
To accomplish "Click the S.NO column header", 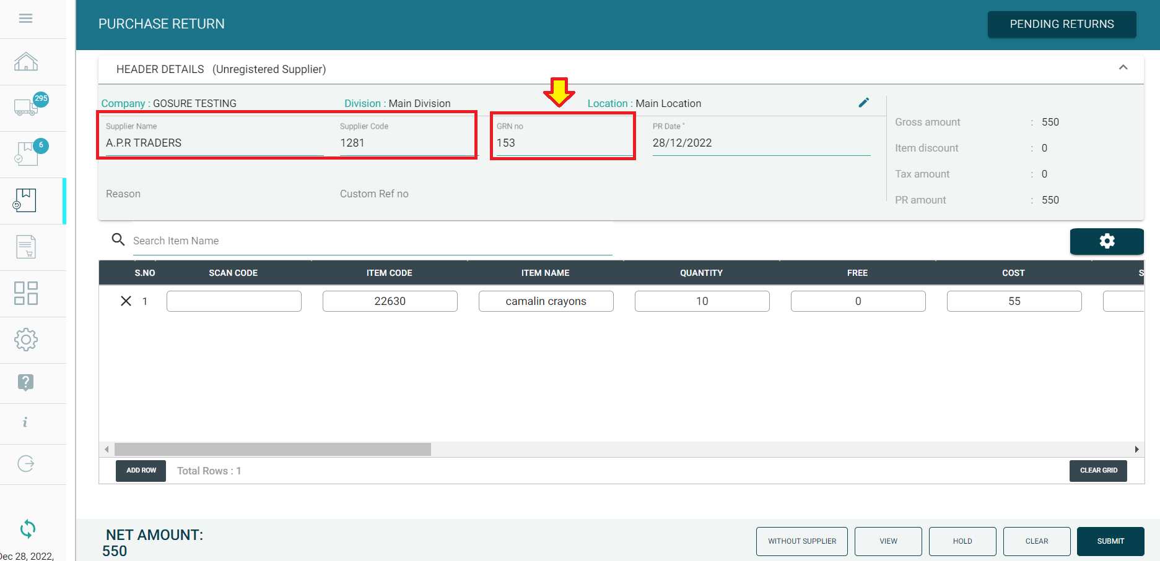I will (x=145, y=273).
